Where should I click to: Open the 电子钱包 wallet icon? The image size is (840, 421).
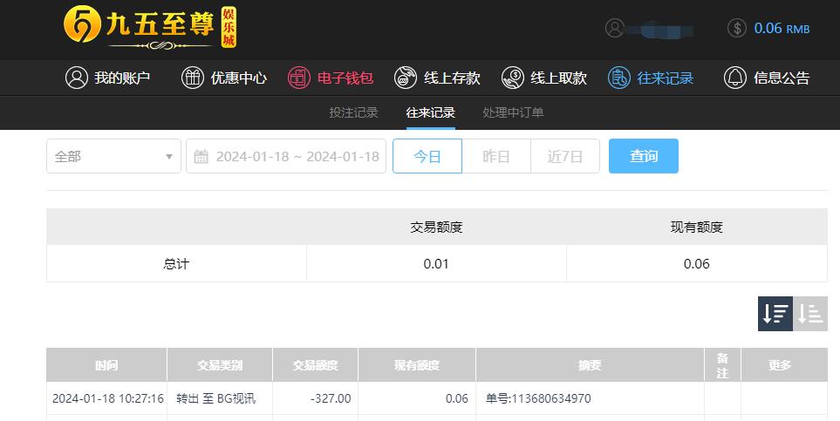click(299, 78)
